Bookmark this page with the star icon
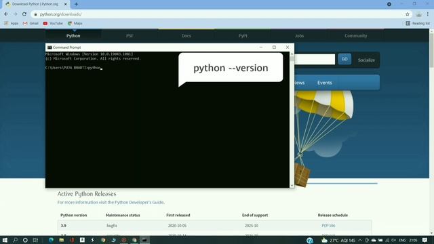The height and width of the screenshot is (244, 434). tap(407, 14)
